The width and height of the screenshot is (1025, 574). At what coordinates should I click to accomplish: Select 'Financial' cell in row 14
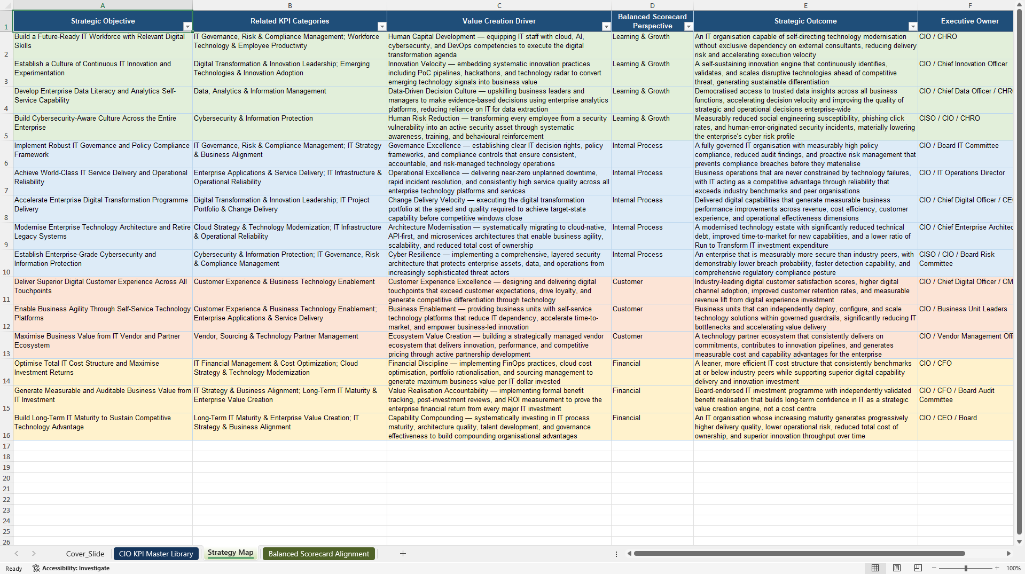pos(652,372)
